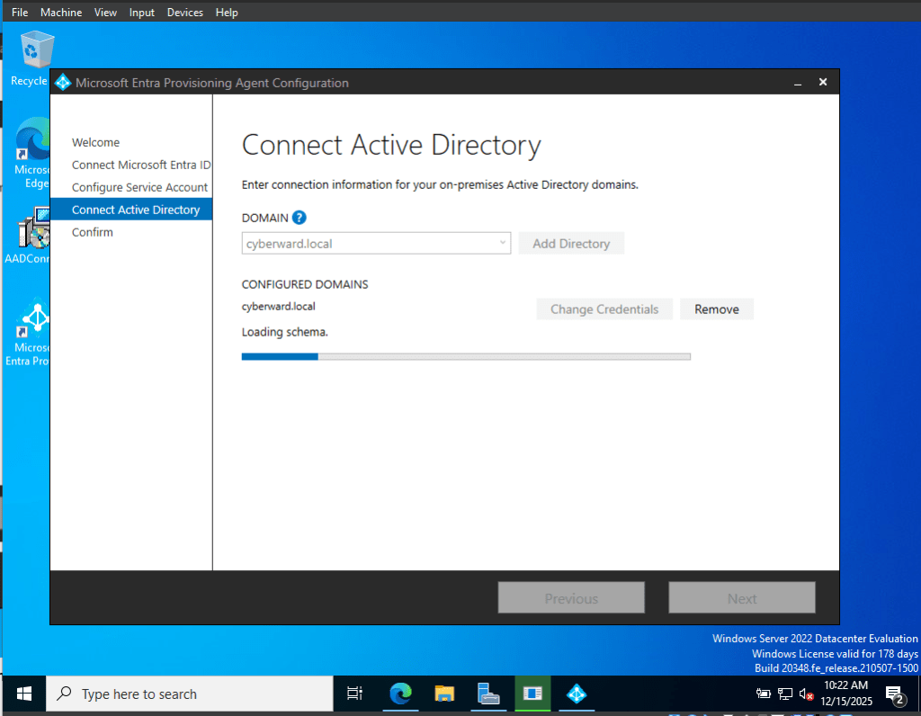Open the Task View button
921x716 pixels.
point(354,694)
